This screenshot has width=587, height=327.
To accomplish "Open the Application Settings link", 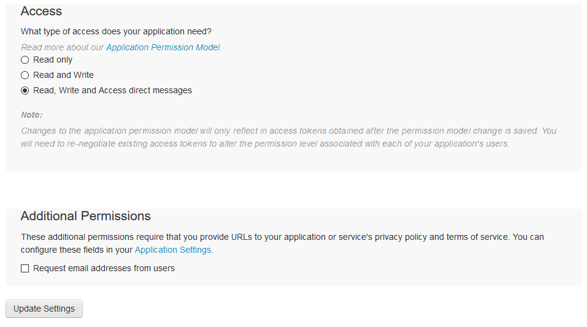I will (x=172, y=250).
